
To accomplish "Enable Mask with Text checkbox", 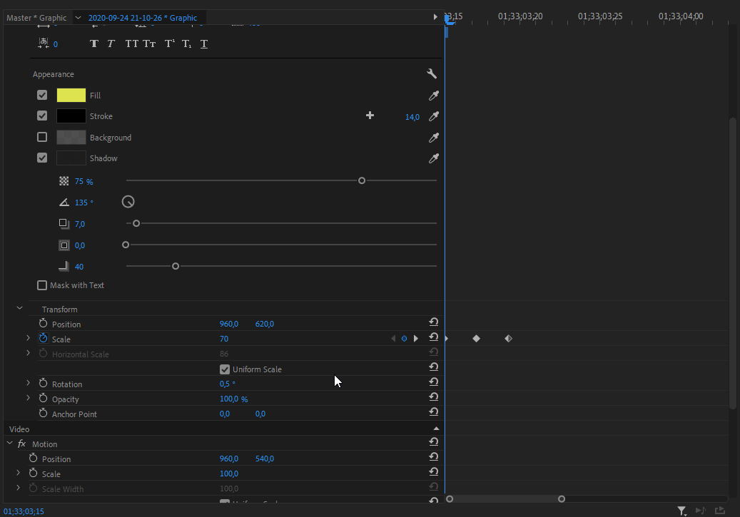I will coord(42,285).
